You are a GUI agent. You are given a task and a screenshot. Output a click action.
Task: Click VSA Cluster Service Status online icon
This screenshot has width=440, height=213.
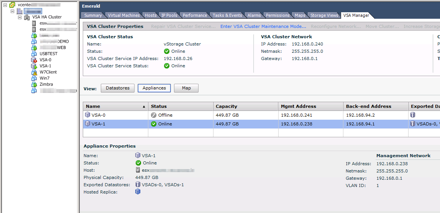[x=167, y=66]
